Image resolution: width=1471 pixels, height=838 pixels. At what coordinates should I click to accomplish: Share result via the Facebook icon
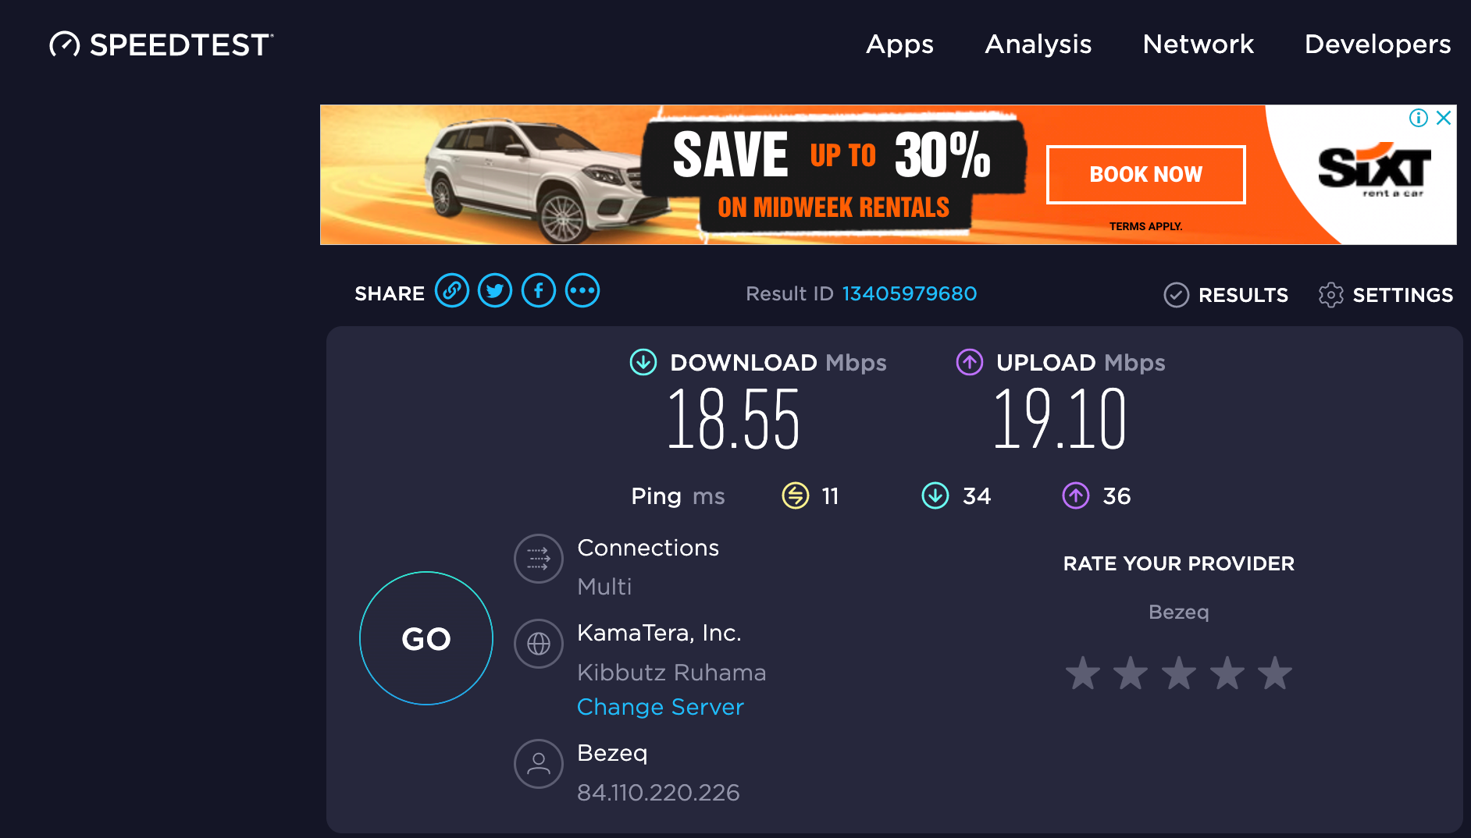pyautogui.click(x=539, y=290)
